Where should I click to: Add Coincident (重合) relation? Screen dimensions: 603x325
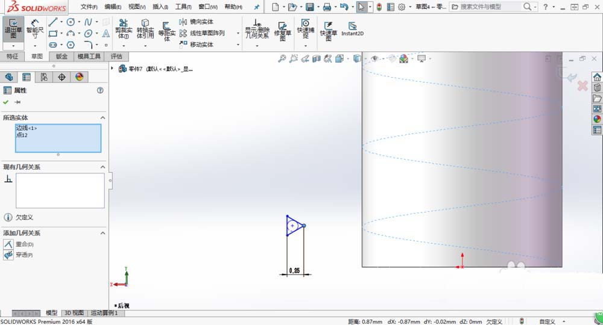[19, 244]
